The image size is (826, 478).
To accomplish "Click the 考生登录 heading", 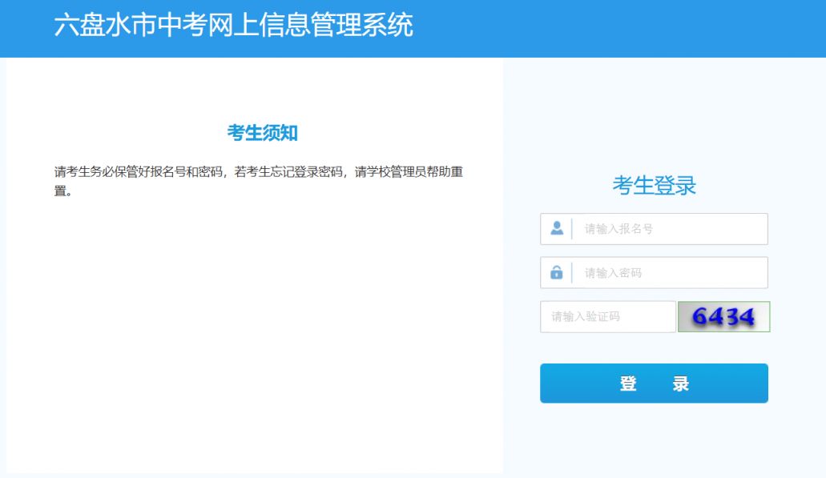I will (x=654, y=185).
